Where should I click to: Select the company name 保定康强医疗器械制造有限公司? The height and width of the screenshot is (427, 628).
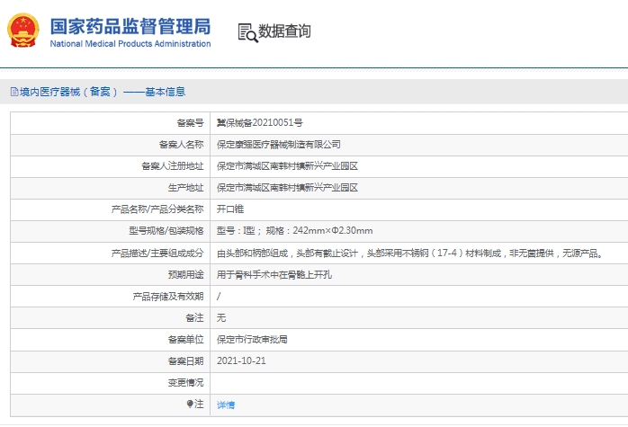point(278,145)
